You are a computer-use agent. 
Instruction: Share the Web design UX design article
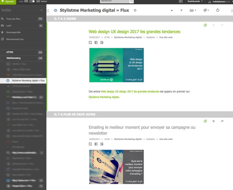222,25
